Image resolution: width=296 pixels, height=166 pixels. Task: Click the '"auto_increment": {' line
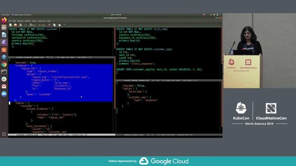[39, 126]
